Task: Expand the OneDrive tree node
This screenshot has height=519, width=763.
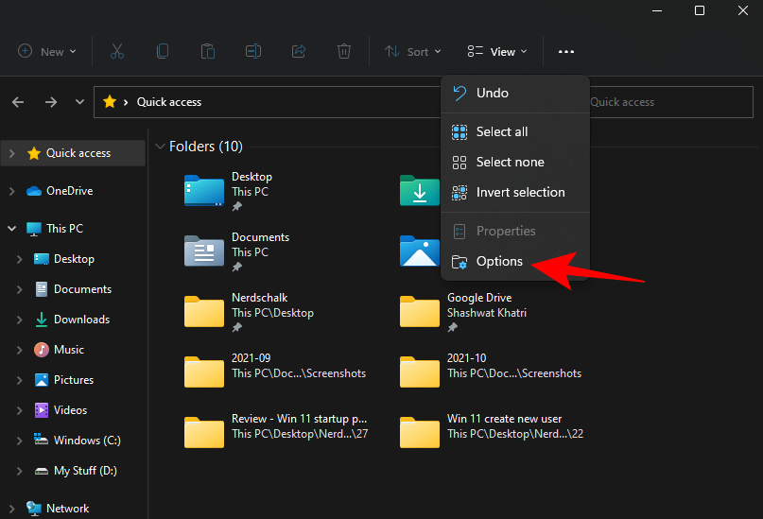Action: [11, 191]
